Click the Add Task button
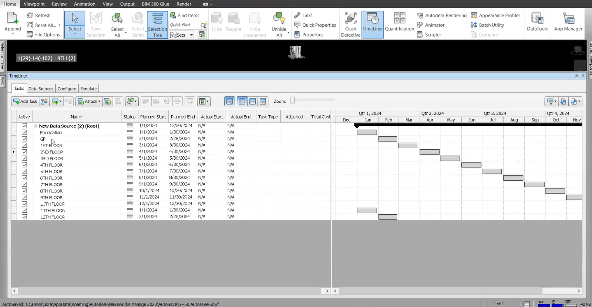This screenshot has height=307, width=592. [x=25, y=101]
